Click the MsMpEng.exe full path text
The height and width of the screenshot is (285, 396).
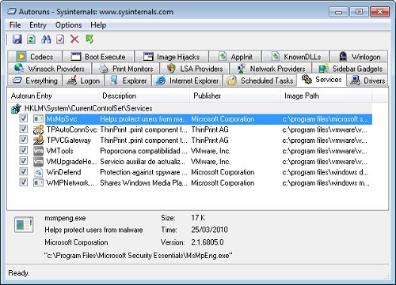pyautogui.click(x=139, y=255)
